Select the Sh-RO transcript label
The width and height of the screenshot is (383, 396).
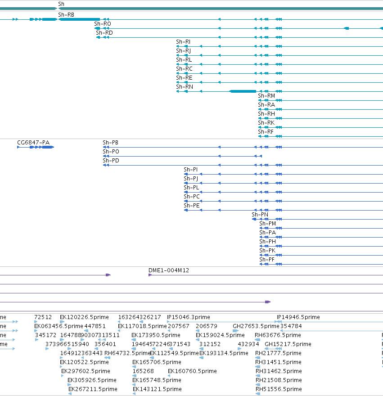point(103,24)
